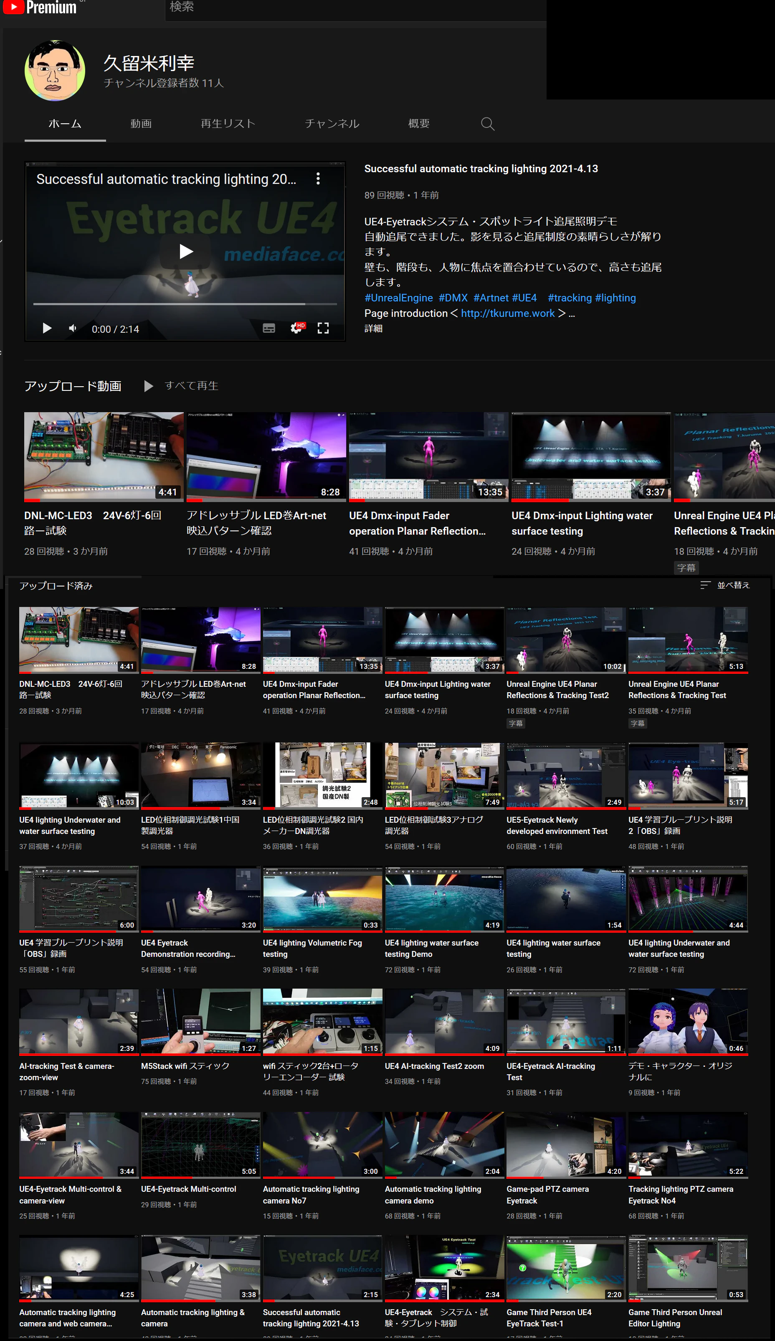Click the featured video progress bar
The height and width of the screenshot is (1341, 775).
[x=185, y=304]
